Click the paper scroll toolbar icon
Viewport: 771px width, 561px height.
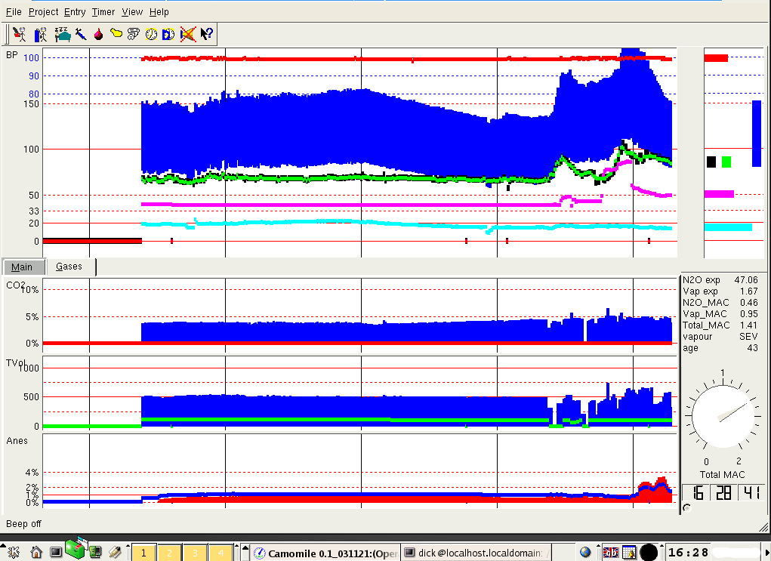click(134, 33)
